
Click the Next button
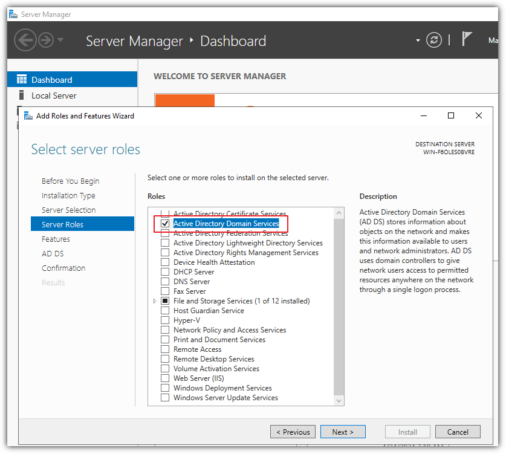click(x=343, y=432)
